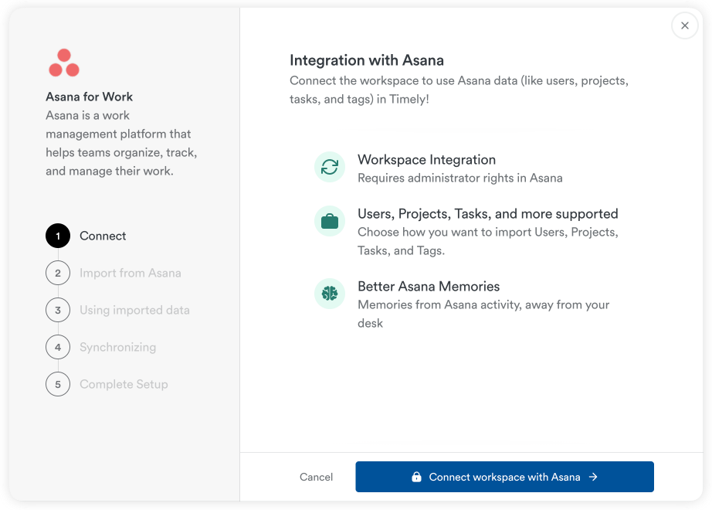Select step 1 Connect circle

[x=58, y=236]
